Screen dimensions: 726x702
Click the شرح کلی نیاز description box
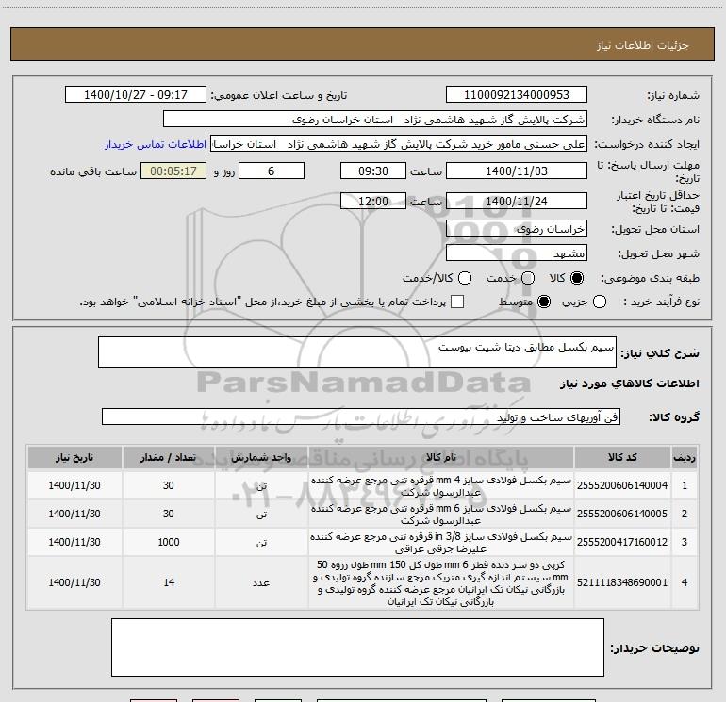coord(357,352)
